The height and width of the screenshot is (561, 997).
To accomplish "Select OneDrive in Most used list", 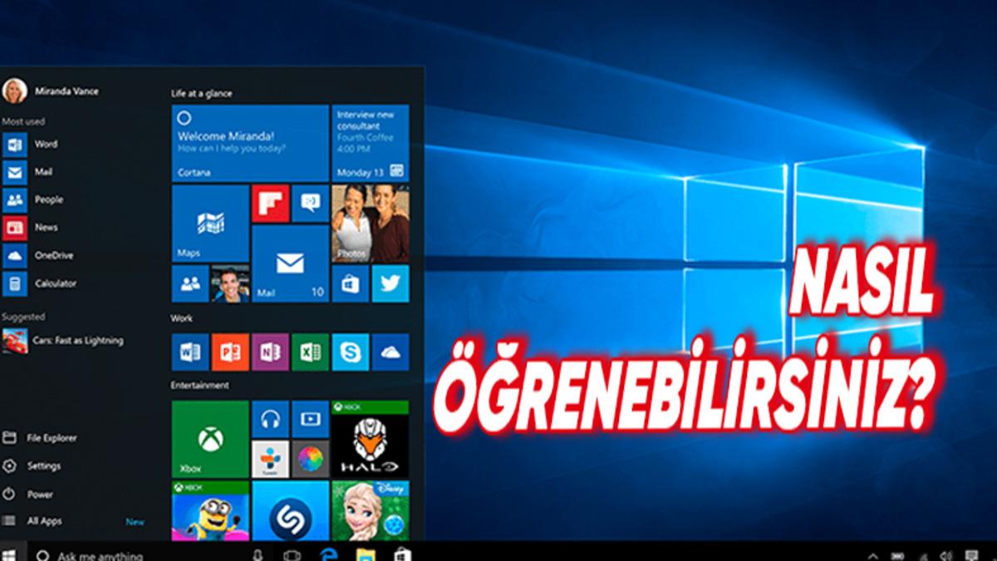I will (x=53, y=255).
